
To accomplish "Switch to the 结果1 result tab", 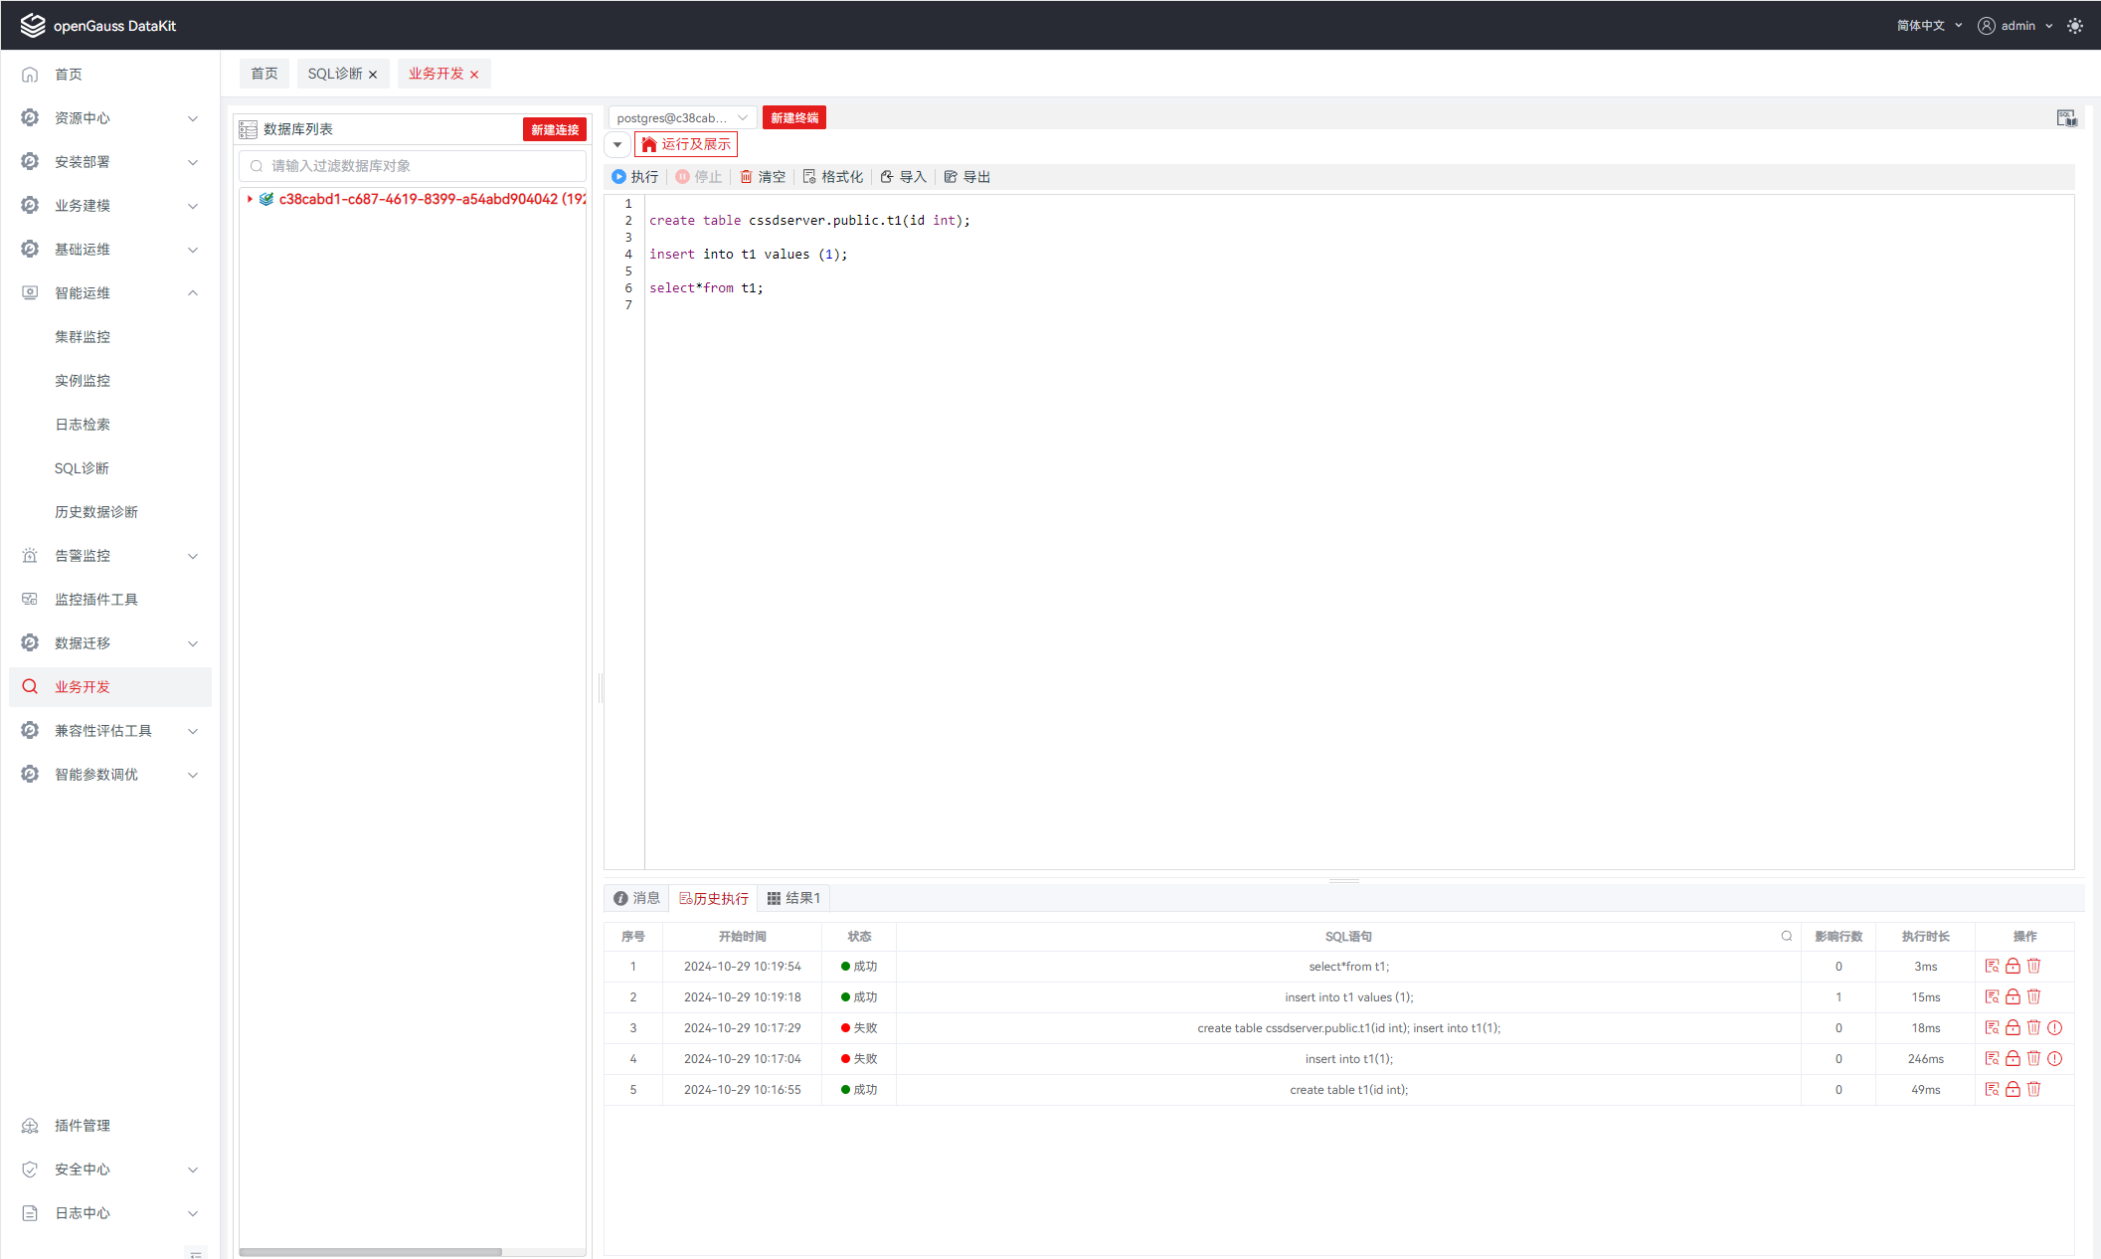I will point(793,898).
